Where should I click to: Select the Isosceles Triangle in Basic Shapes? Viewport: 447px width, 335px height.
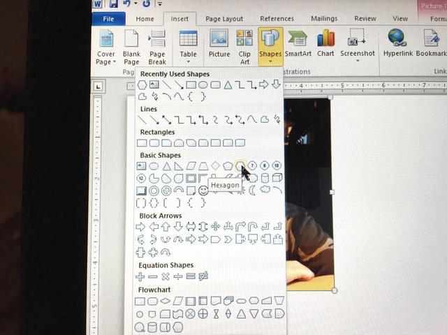pos(166,166)
